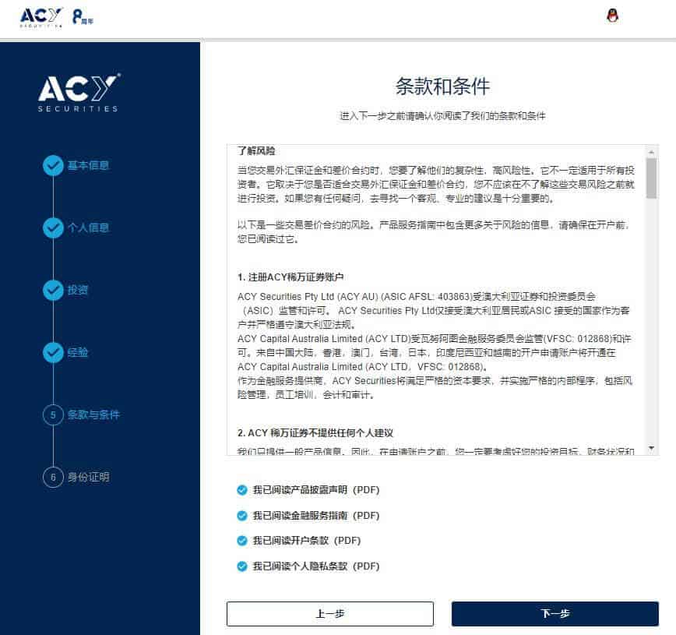This screenshot has width=676, height=635.
Task: Click the 8周年 anniversary badge icon
Action: 83,18
